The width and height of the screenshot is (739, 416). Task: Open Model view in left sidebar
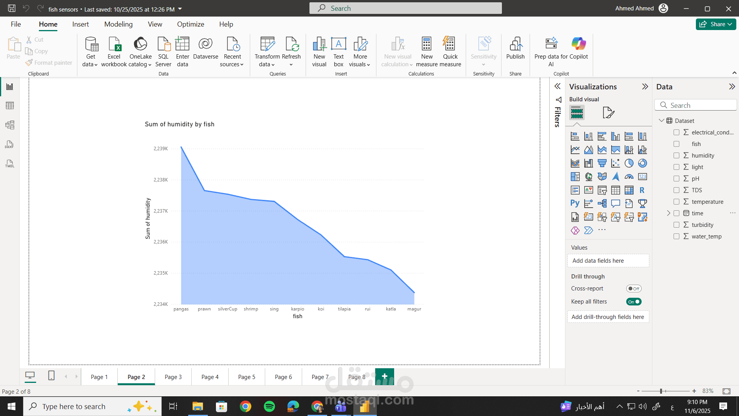click(x=10, y=125)
